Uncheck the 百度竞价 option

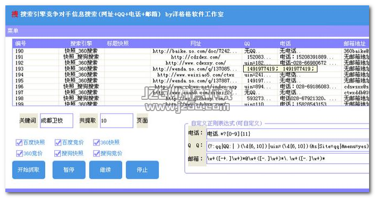click(x=58, y=143)
